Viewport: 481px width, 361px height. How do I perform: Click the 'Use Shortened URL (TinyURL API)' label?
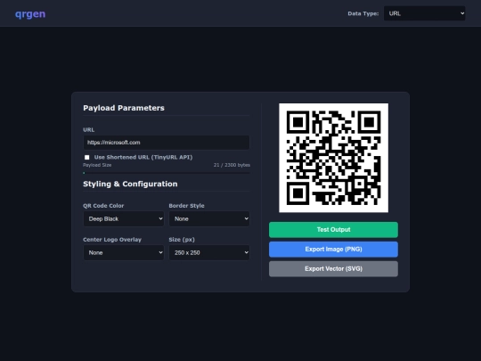(x=143, y=157)
